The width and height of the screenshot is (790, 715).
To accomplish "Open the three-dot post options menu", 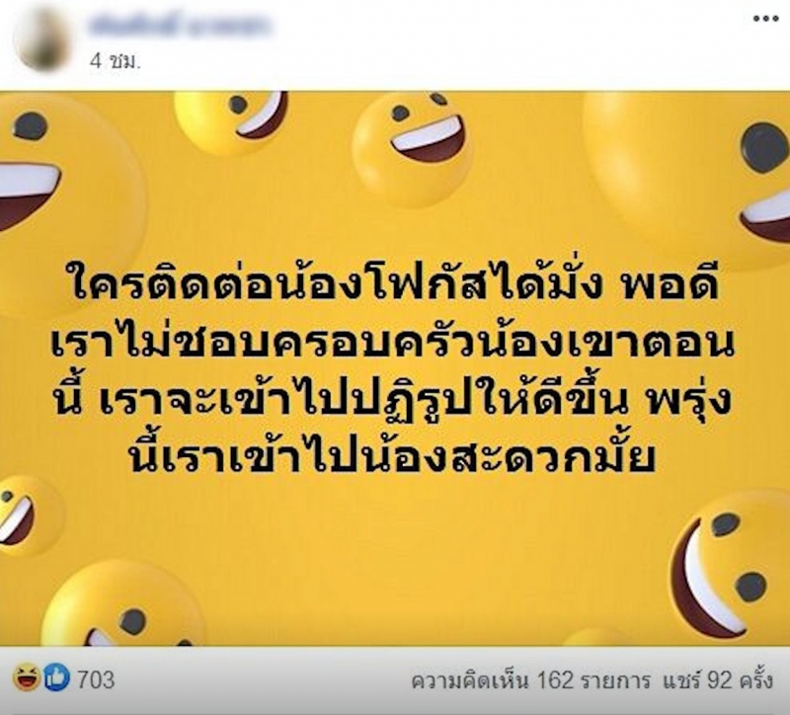I will pyautogui.click(x=766, y=19).
